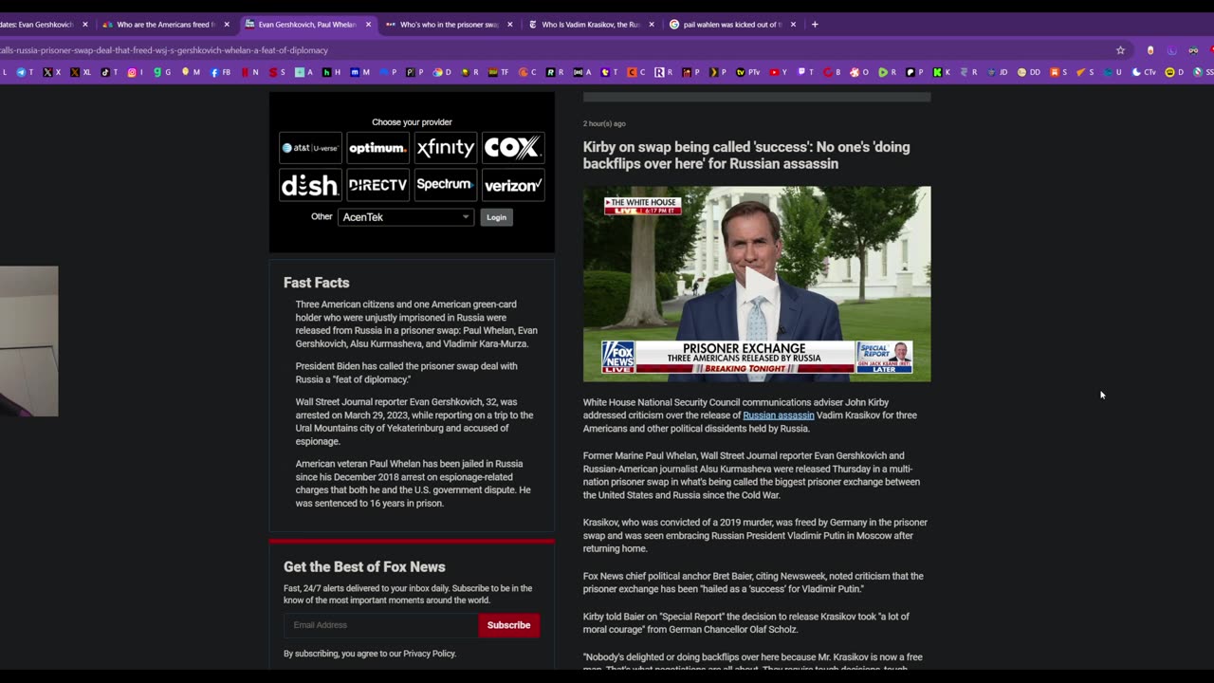Switch to 'pail wahlen was kicked out' Google tab
Screen dimensions: 1214x683
point(732,25)
